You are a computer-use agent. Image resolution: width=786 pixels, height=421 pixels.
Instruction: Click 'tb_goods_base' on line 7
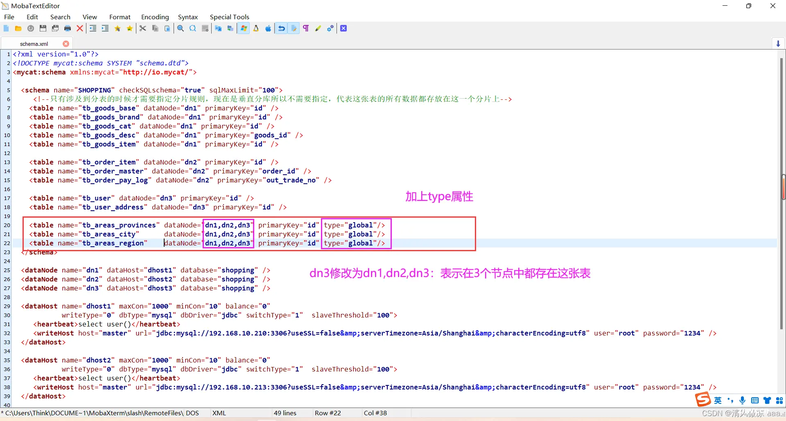109,108
